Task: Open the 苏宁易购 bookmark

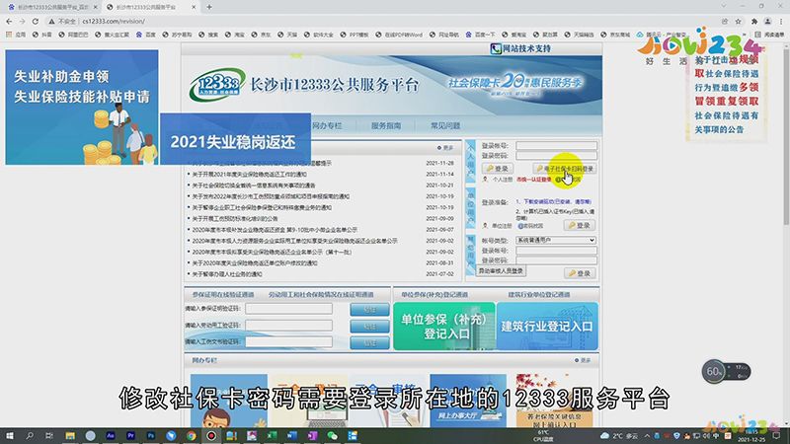Action: [177, 35]
